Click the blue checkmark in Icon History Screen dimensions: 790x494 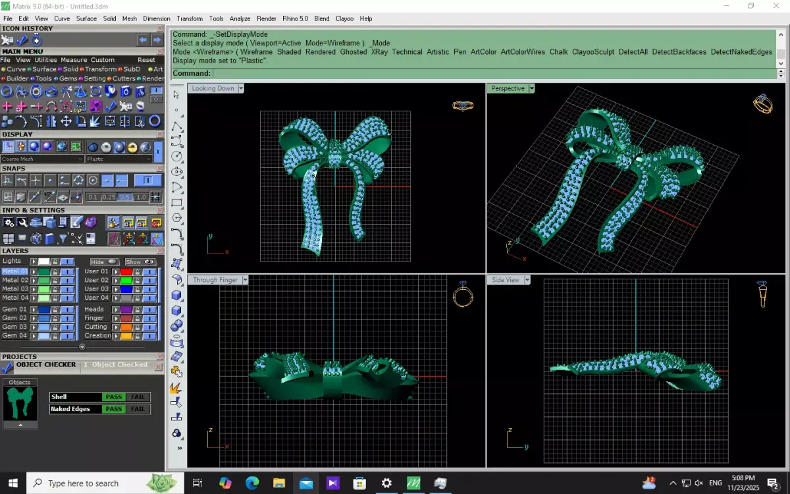[22, 40]
